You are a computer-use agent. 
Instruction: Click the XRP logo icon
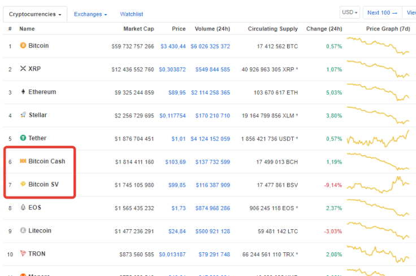point(23,69)
